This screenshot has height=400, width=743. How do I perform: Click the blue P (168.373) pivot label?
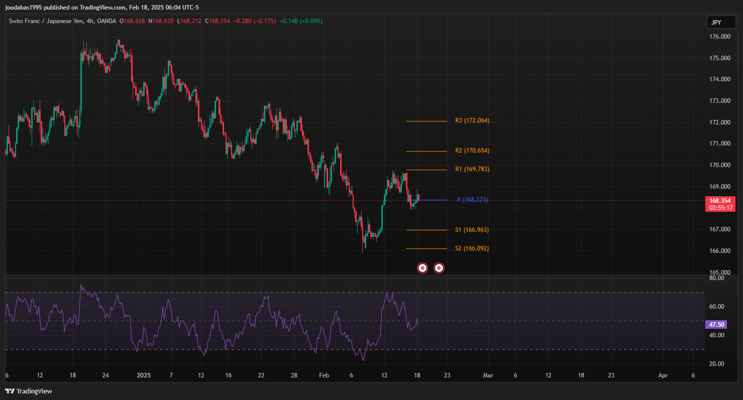pyautogui.click(x=472, y=200)
